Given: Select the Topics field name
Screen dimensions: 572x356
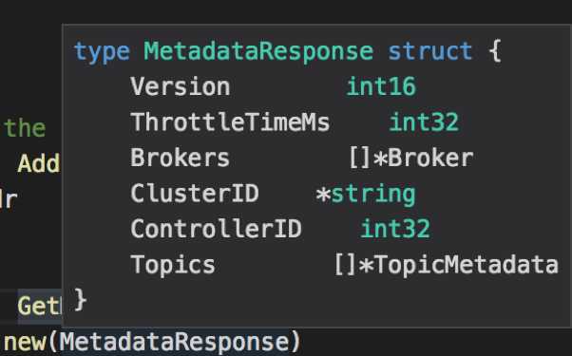Looking at the screenshot, I should pos(173,265).
